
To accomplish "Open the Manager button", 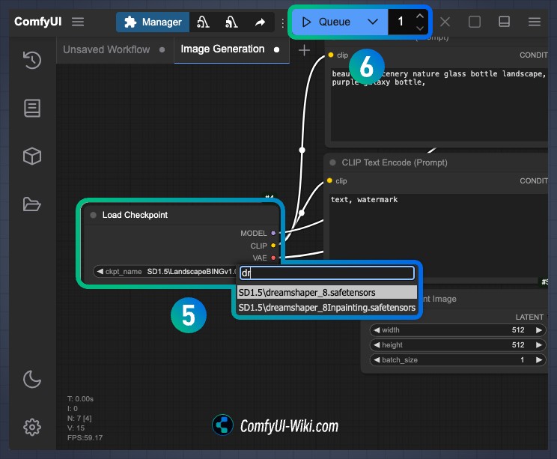I will [153, 22].
